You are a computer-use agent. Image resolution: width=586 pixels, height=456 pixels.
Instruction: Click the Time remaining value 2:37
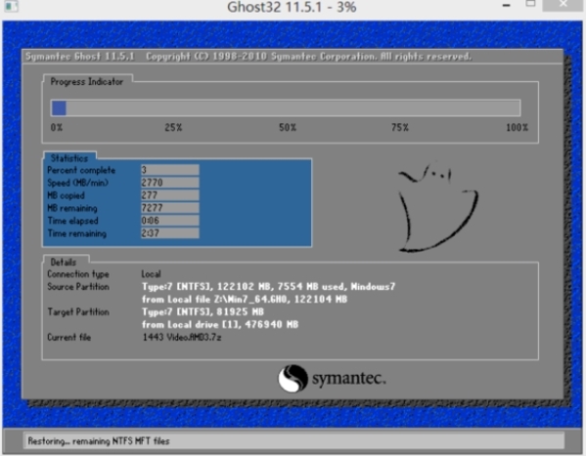[170, 233]
